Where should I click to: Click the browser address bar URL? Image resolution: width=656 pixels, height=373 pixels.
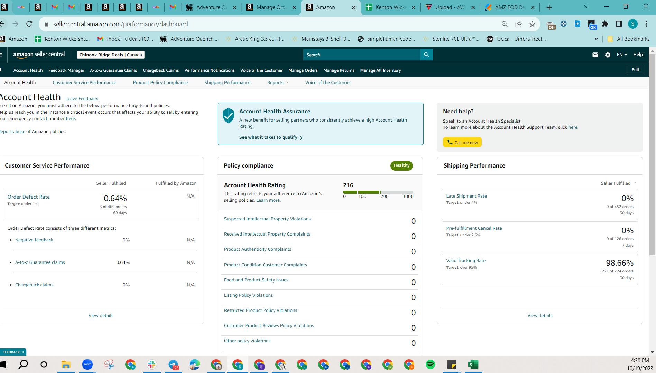coord(121,24)
